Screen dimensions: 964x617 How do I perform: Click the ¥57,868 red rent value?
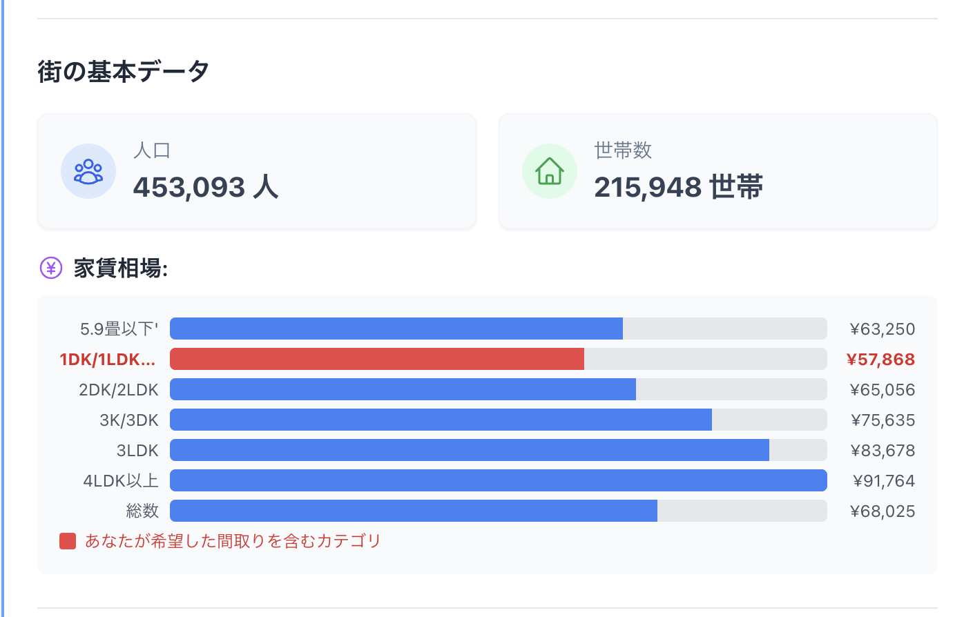click(x=880, y=360)
